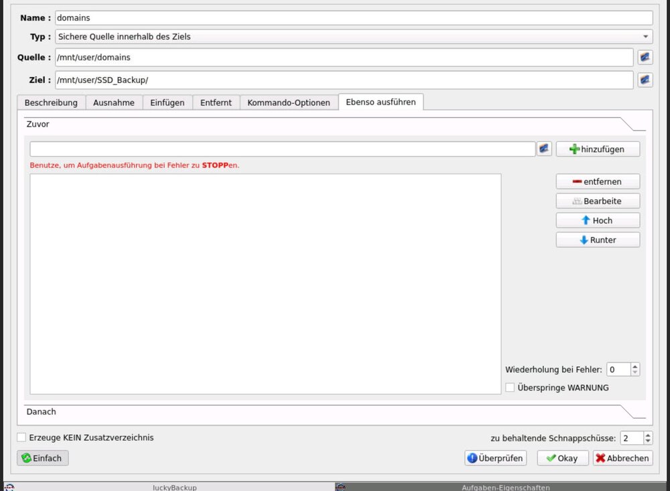The height and width of the screenshot is (491, 670).
Task: Confirm with the Okay button
Action: [x=563, y=458]
